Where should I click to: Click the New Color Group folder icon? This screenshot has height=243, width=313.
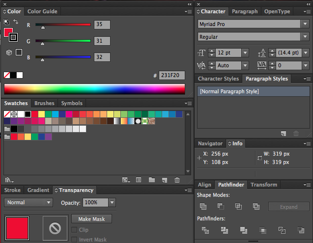pos(151,180)
